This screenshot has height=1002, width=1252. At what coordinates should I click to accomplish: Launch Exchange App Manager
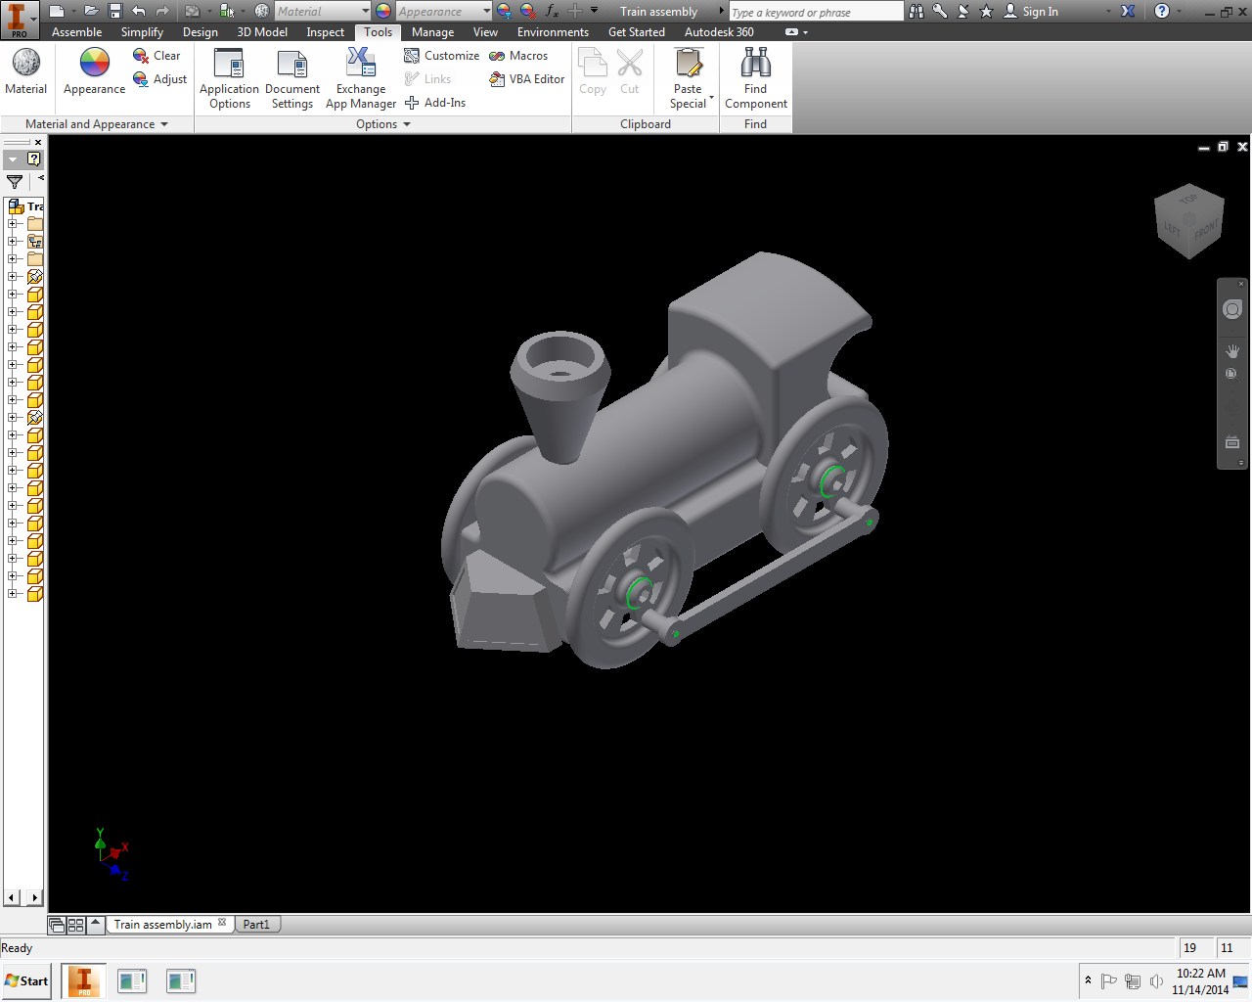click(x=361, y=78)
